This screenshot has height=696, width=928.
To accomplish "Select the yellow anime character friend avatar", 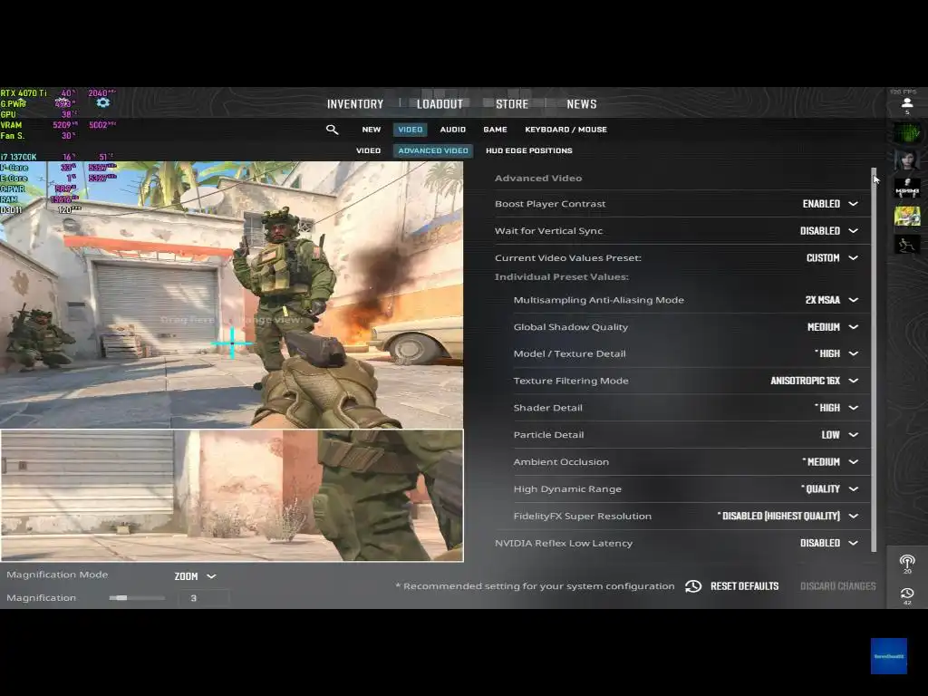I will [906, 216].
